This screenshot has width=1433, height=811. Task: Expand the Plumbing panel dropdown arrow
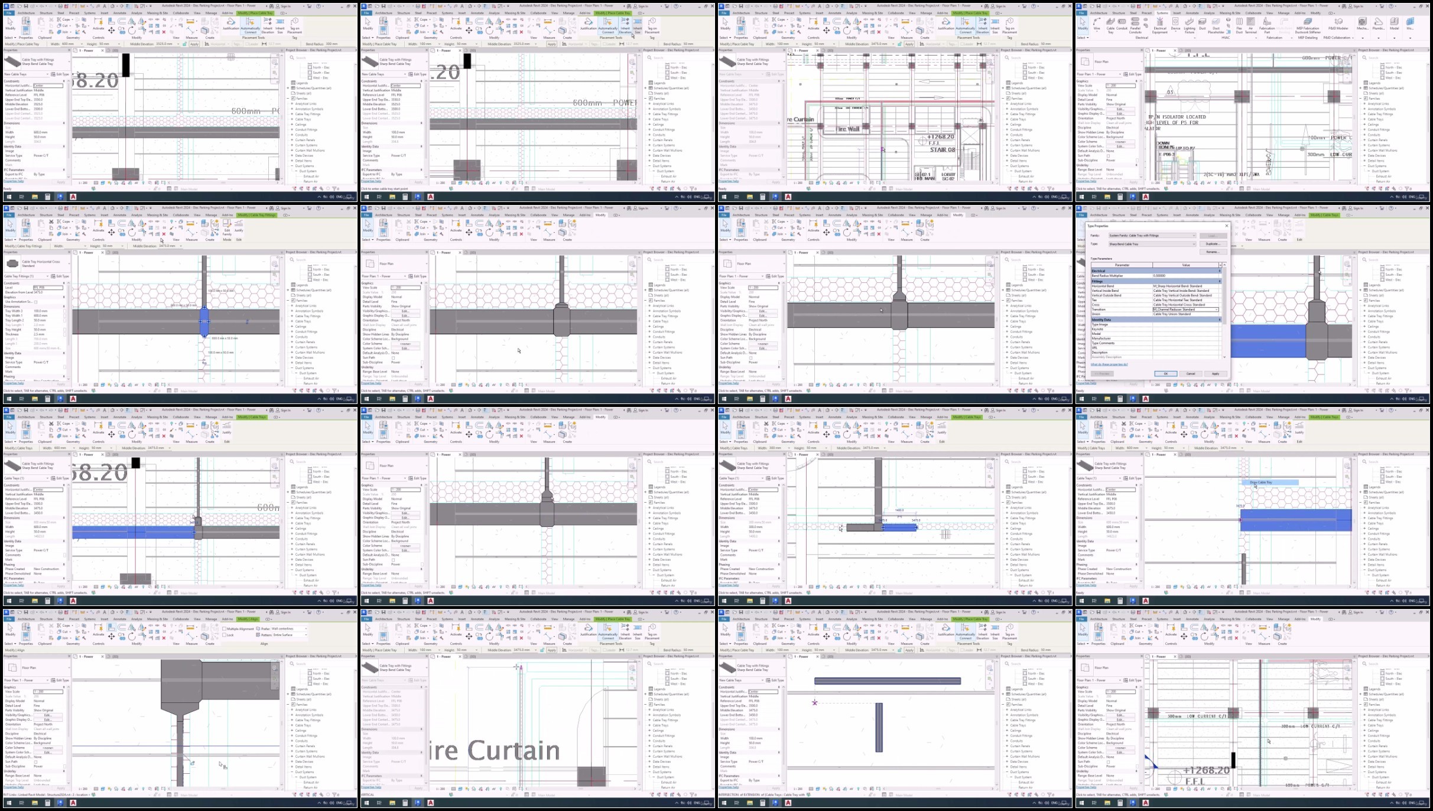pyautogui.click(x=1379, y=38)
